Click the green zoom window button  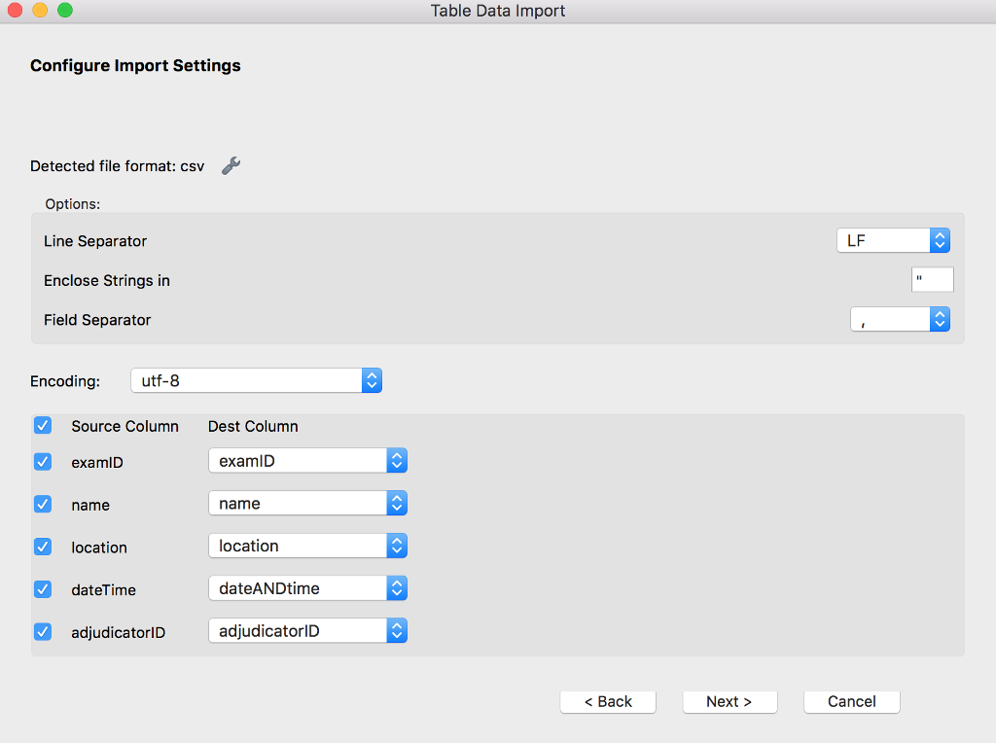click(65, 10)
